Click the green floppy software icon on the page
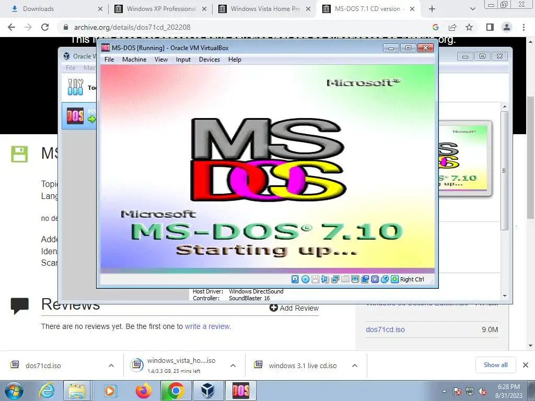The height and width of the screenshot is (401, 535). 19,154
